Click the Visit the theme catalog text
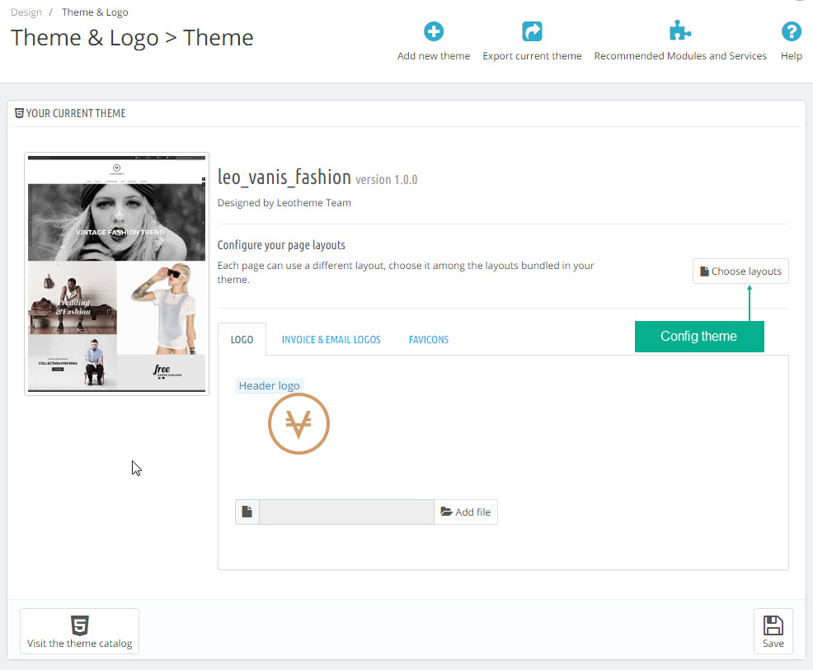The height and width of the screenshot is (670, 813). point(79,643)
